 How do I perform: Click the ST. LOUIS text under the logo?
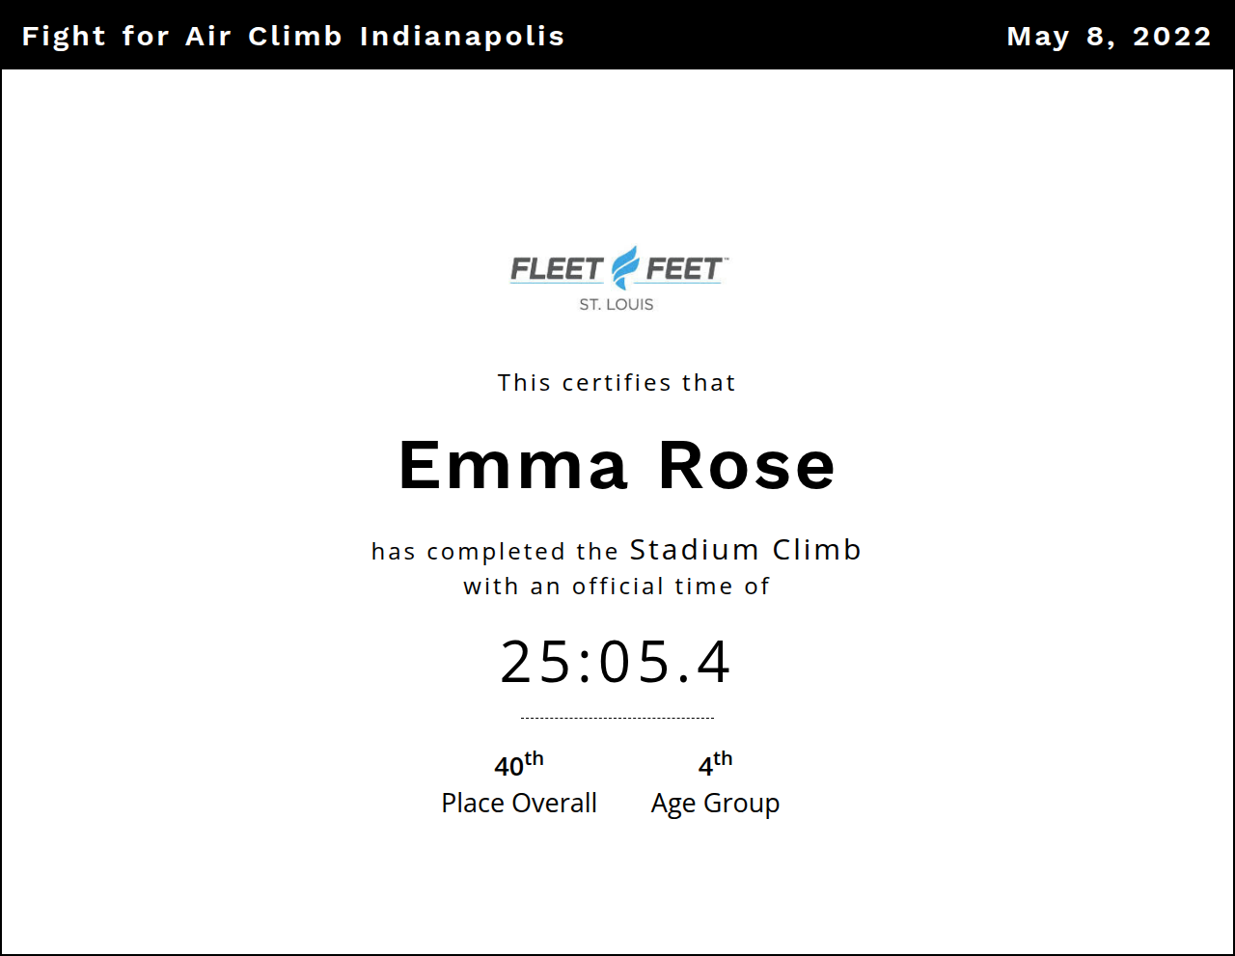pyautogui.click(x=617, y=305)
